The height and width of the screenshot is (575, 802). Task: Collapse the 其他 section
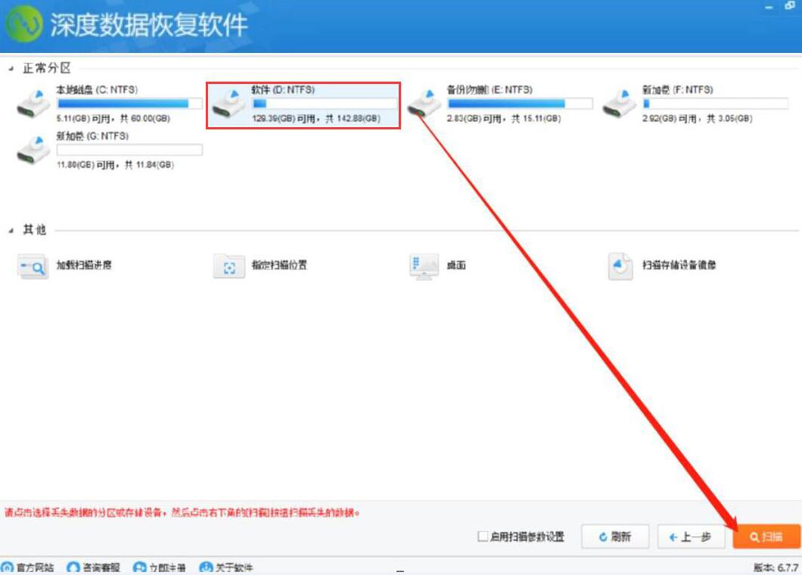point(11,231)
